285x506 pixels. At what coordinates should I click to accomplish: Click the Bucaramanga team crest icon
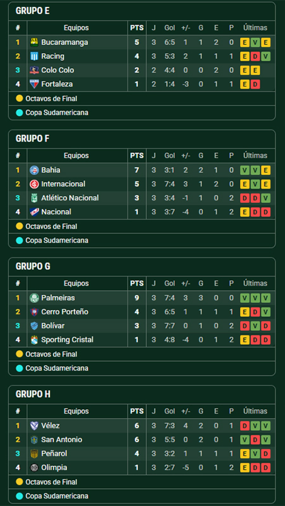coord(34,42)
